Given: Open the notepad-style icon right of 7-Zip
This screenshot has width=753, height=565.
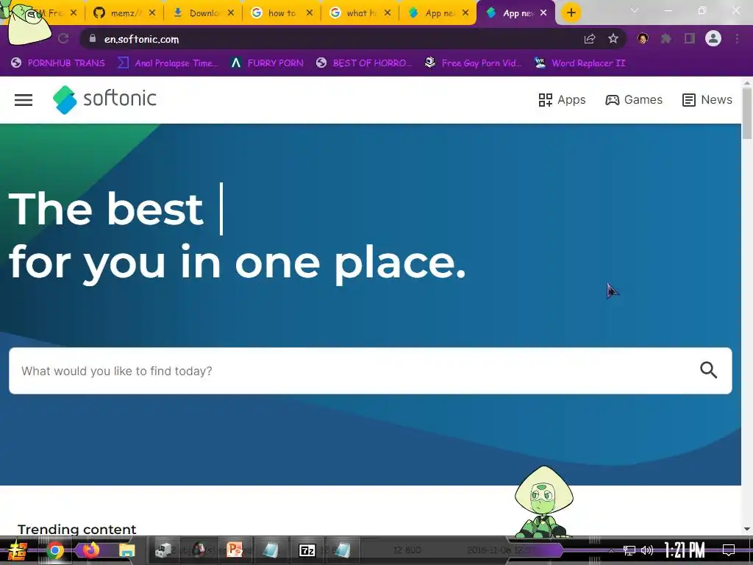Looking at the screenshot, I should [x=343, y=550].
